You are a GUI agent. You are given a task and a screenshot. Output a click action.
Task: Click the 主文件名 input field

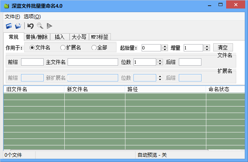93,62
